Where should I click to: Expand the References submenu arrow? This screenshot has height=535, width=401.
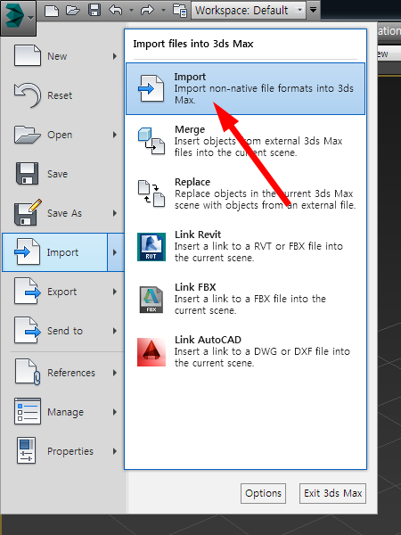point(115,373)
